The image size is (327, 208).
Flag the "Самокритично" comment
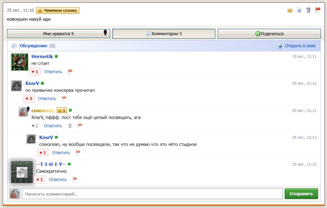pos(75,179)
